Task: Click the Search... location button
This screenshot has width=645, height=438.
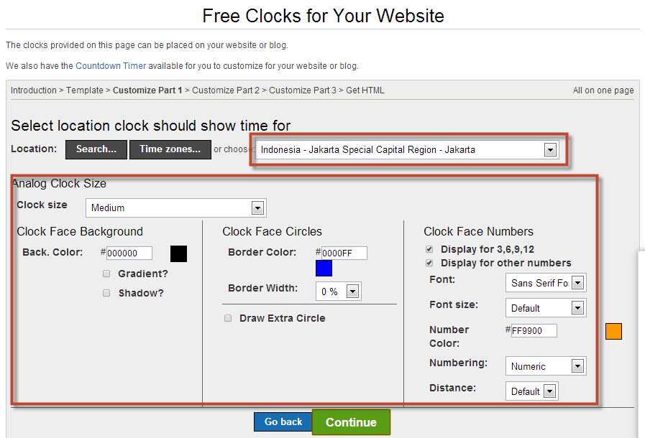Action: pyautogui.click(x=96, y=149)
